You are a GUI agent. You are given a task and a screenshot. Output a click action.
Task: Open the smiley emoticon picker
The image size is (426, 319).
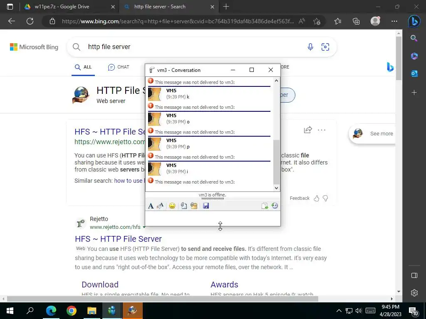pos(172,206)
